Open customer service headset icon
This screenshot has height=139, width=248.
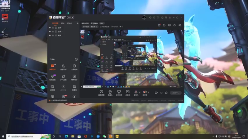150,18
